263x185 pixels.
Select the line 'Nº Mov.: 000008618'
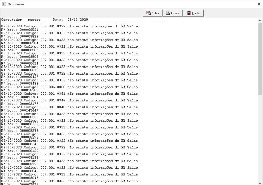[20, 70]
